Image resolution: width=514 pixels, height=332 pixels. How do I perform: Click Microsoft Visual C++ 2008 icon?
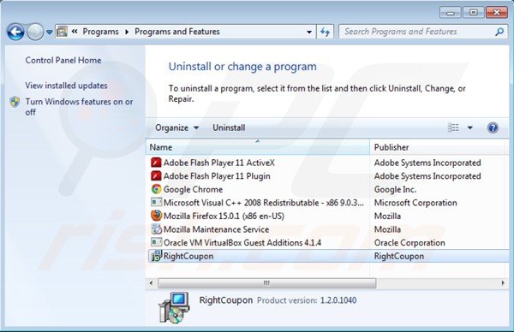point(156,202)
